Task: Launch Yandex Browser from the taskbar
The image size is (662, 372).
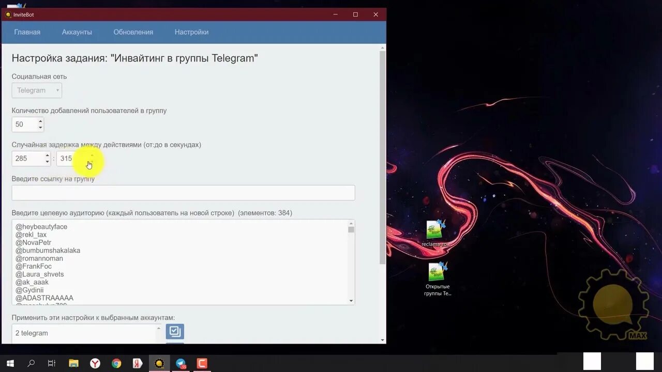Action: point(95,363)
